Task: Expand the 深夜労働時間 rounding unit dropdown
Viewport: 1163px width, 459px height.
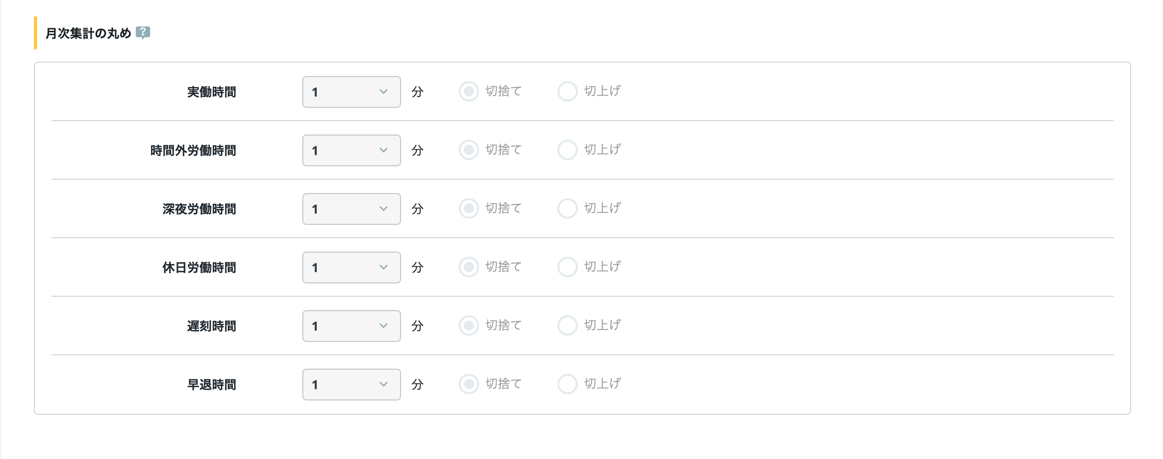Action: pos(352,209)
